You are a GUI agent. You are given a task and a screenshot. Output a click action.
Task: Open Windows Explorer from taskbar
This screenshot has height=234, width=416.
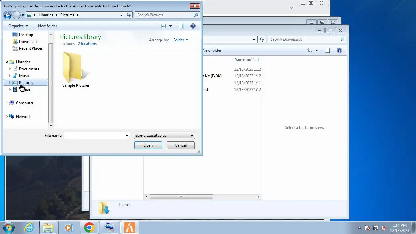[48, 227]
